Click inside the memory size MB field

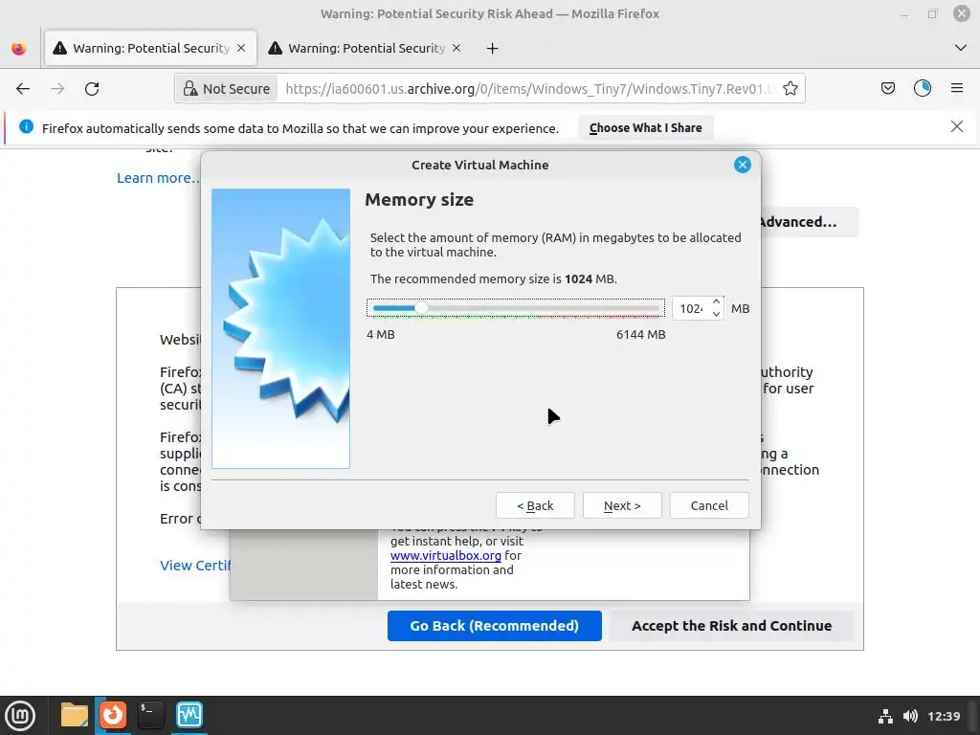(691, 309)
